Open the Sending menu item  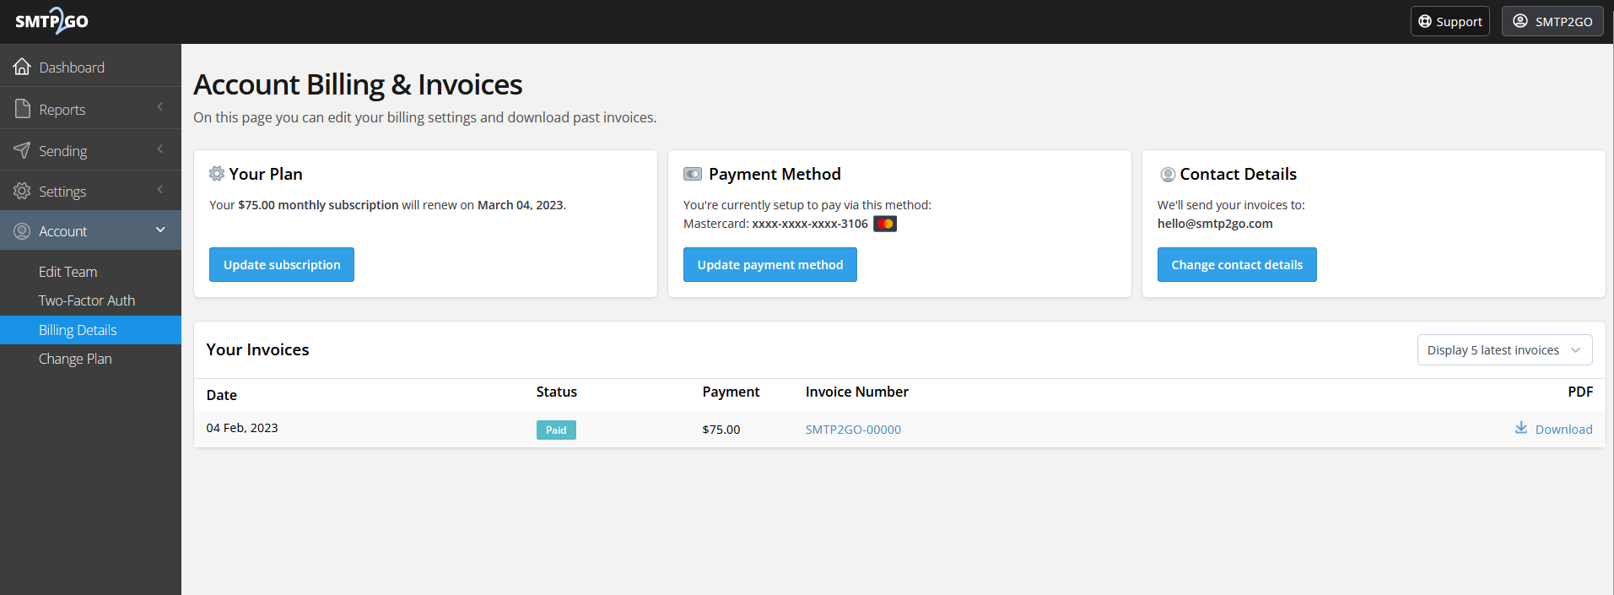coord(90,149)
